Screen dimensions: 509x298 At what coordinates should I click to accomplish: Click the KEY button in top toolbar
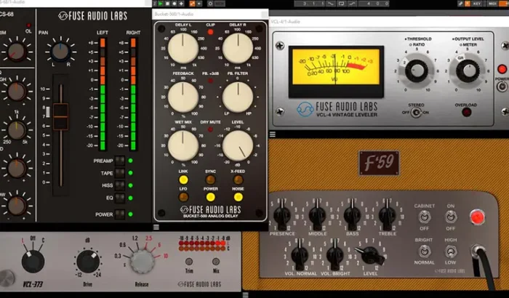(477, 4)
